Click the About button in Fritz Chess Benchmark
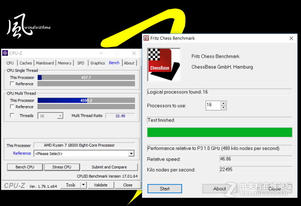Viewport: 301px width, 206px height. [219, 189]
